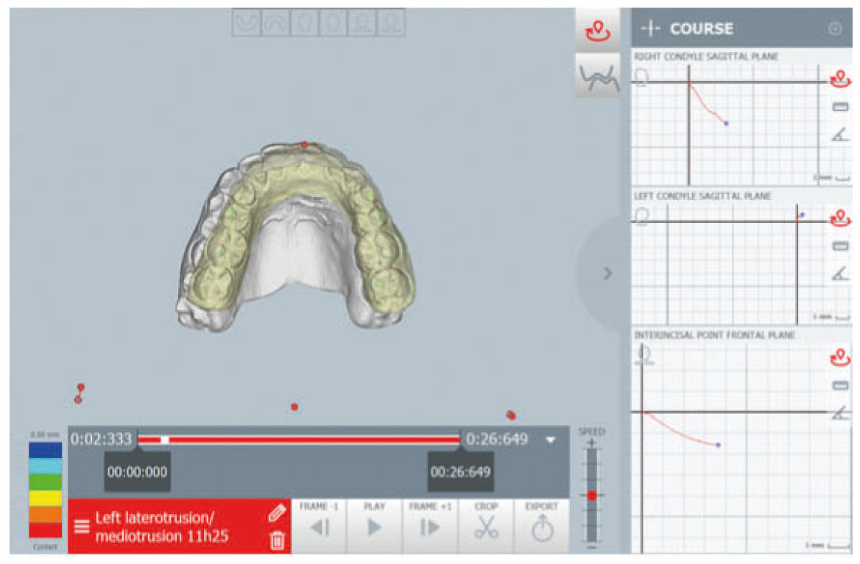
Task: Decrease speed with the minus sign
Action: tap(592, 546)
